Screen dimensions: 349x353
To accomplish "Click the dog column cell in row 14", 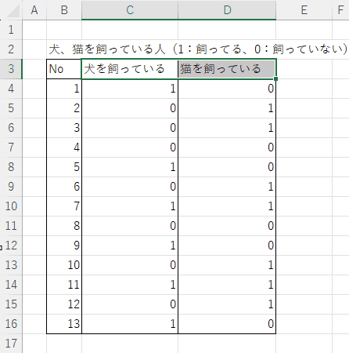I will pos(130,285).
